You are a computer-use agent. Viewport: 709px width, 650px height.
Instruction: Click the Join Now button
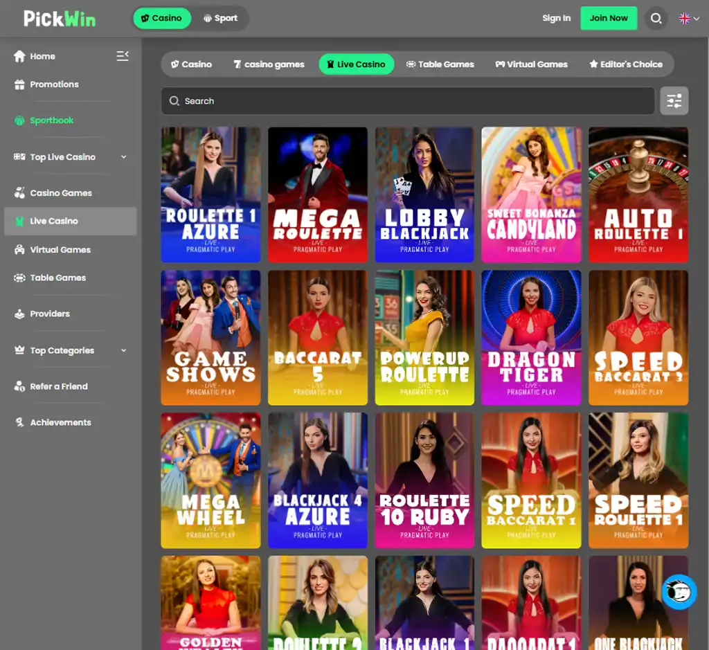609,18
